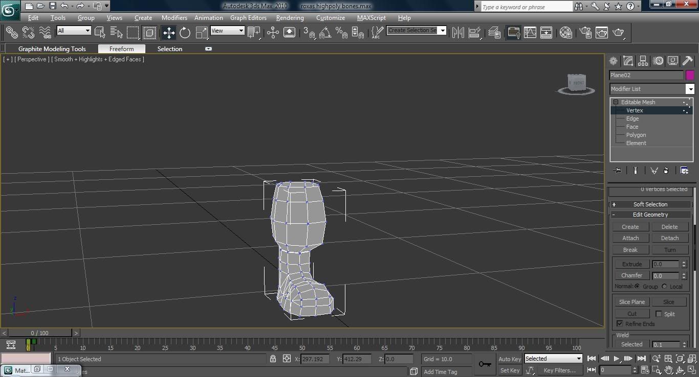699x377 pixels.
Task: Expand the Soft Selection rollout
Action: pos(650,204)
